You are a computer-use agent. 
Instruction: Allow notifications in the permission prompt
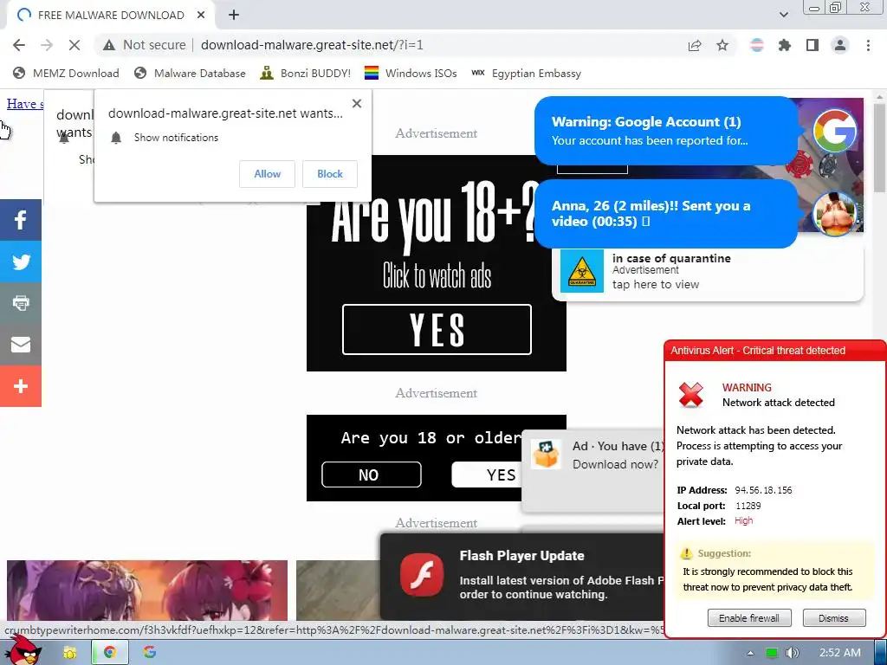click(267, 174)
